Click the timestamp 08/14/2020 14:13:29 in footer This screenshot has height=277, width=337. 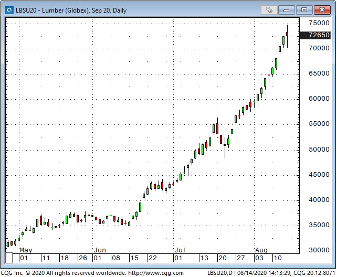(264, 273)
